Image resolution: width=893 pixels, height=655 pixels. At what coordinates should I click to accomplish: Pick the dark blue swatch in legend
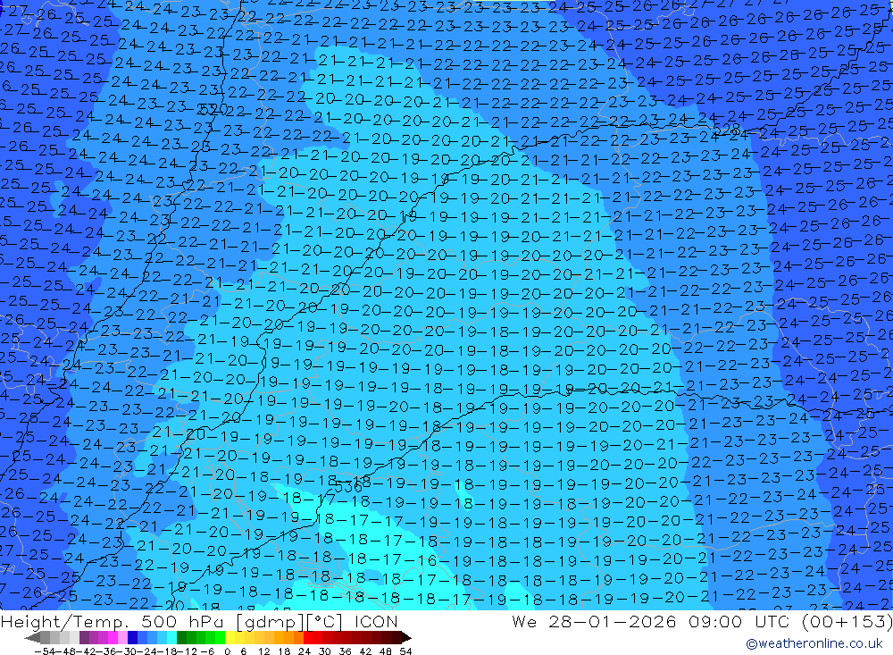point(132,637)
